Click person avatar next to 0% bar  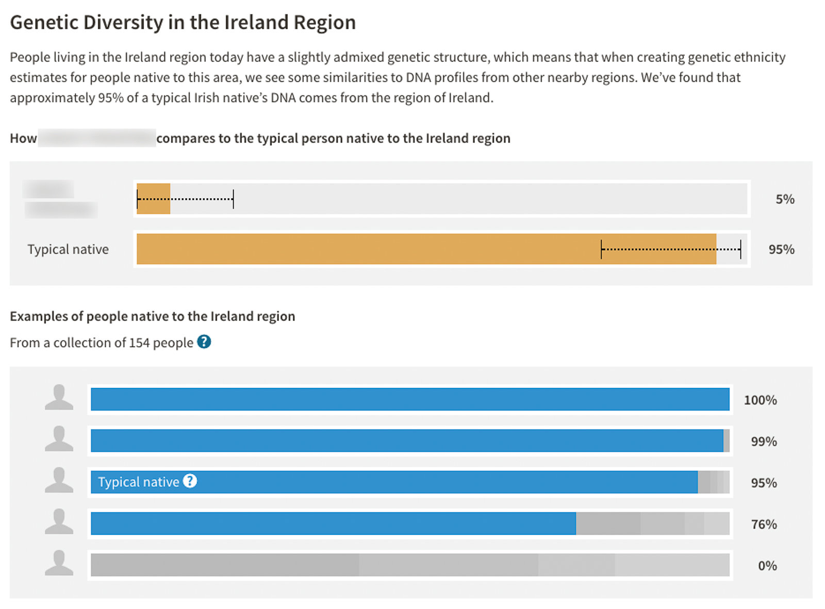(59, 564)
